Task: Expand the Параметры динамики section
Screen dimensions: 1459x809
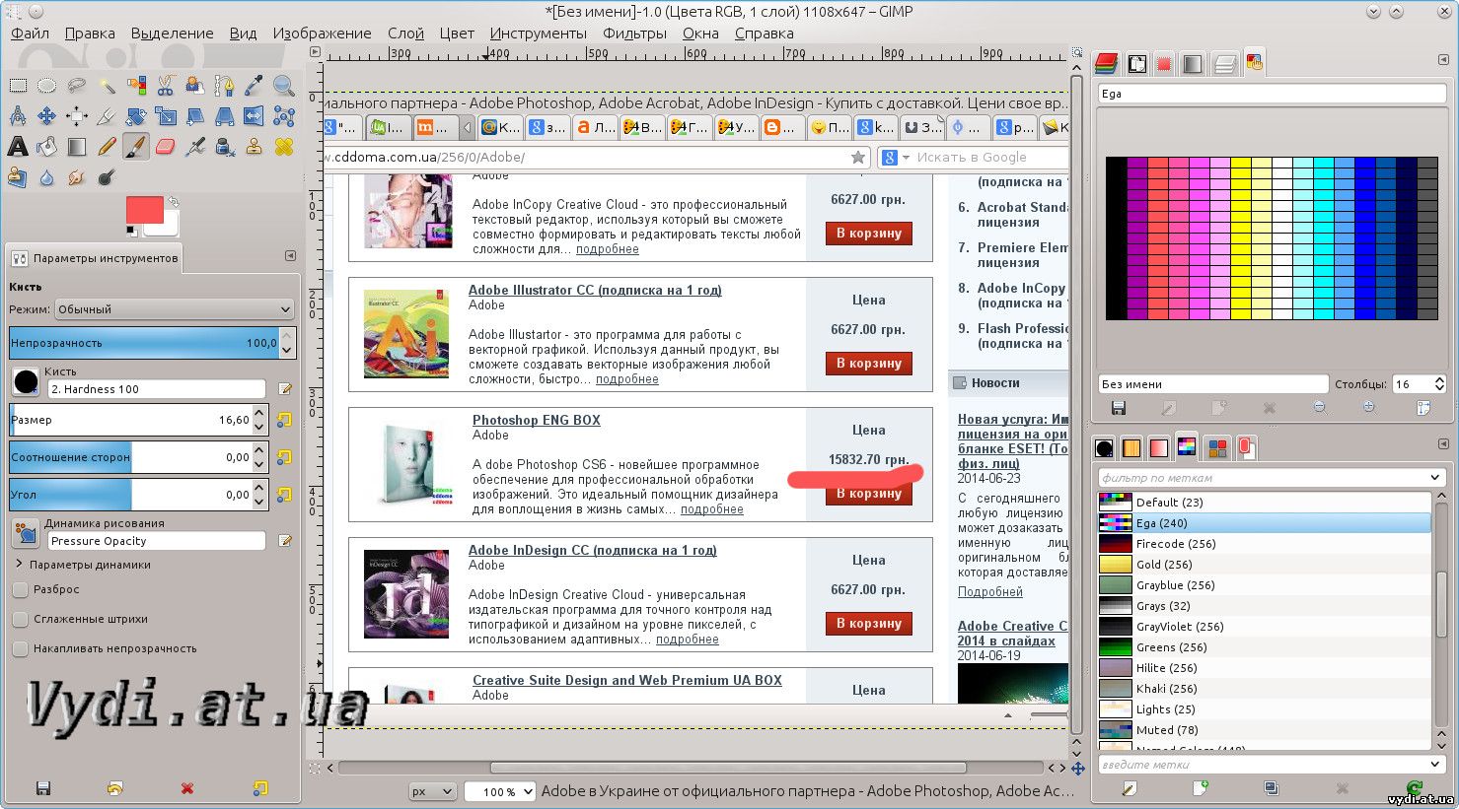Action: [x=19, y=565]
